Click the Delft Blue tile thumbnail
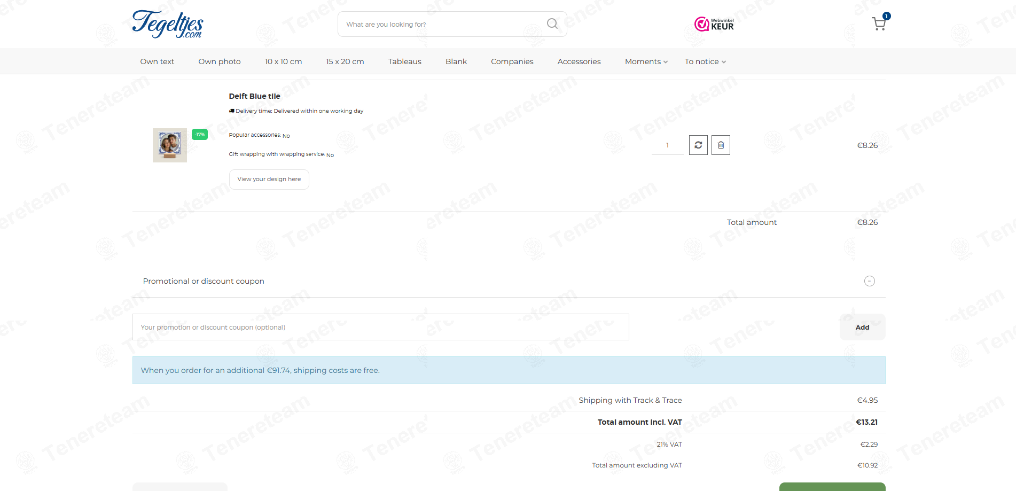Image resolution: width=1016 pixels, height=491 pixels. coord(170,145)
